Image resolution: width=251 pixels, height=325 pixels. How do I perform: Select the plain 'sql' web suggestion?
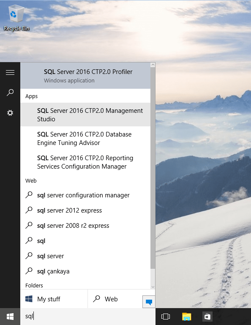(85, 241)
